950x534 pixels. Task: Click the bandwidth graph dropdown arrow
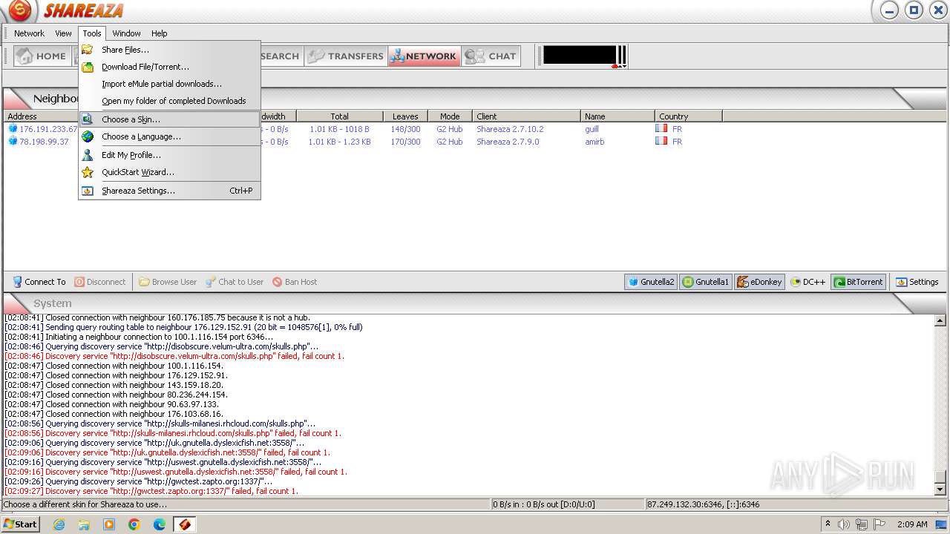pos(623,66)
